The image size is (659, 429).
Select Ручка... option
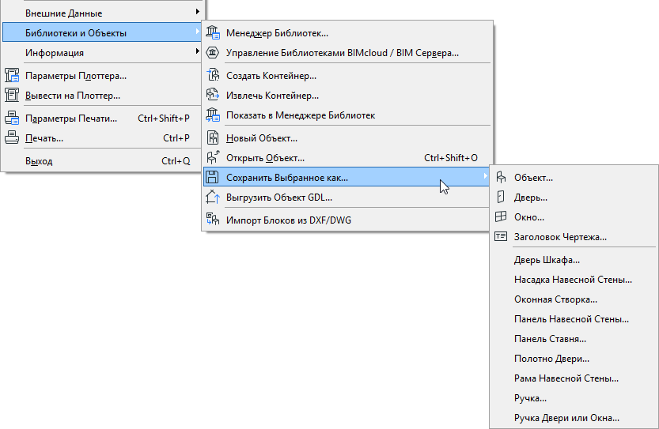[x=574, y=398]
